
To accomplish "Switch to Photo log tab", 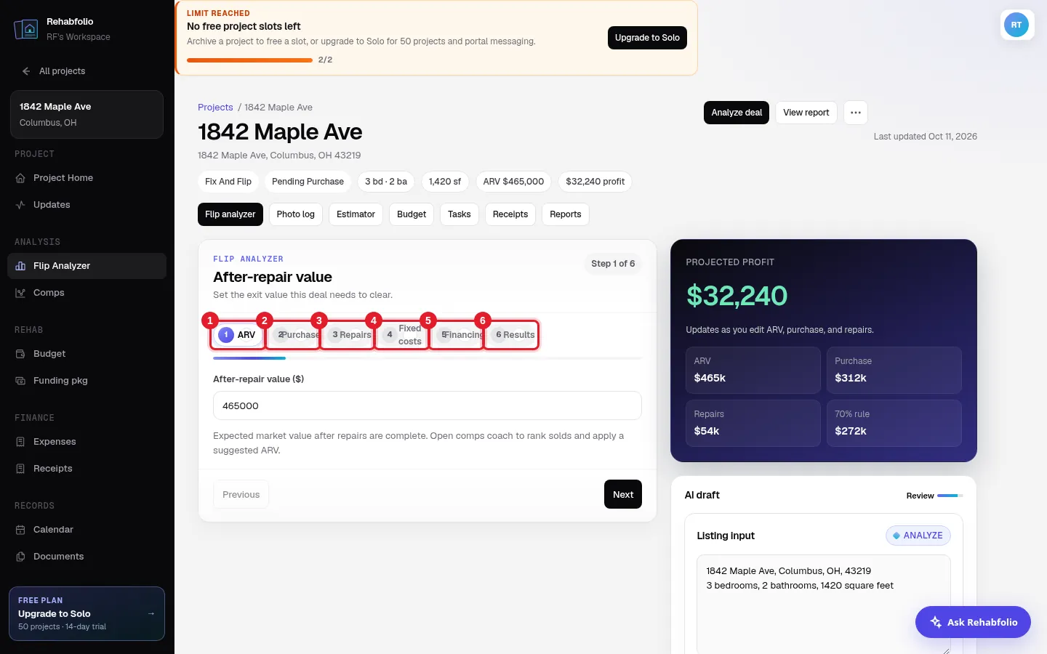I will [x=296, y=214].
